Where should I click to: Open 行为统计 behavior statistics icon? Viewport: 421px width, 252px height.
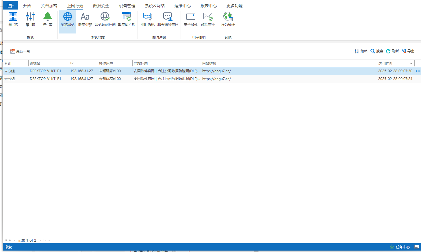pyautogui.click(x=228, y=19)
